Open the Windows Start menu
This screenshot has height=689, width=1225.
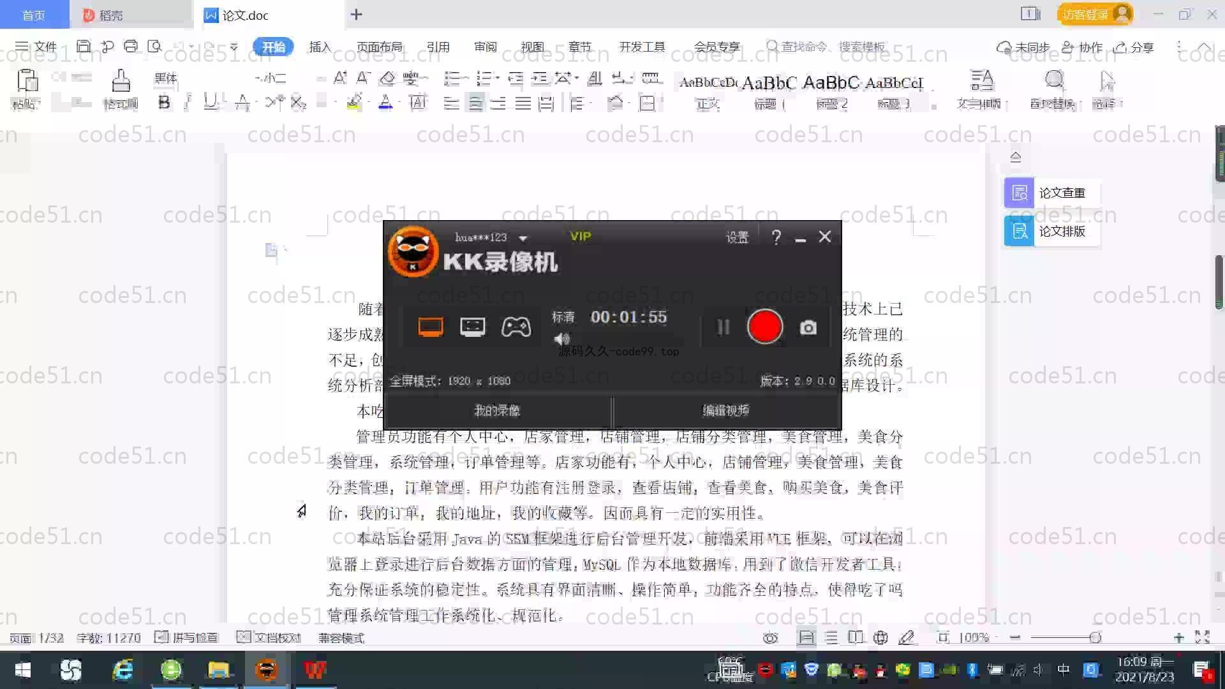tap(22, 670)
